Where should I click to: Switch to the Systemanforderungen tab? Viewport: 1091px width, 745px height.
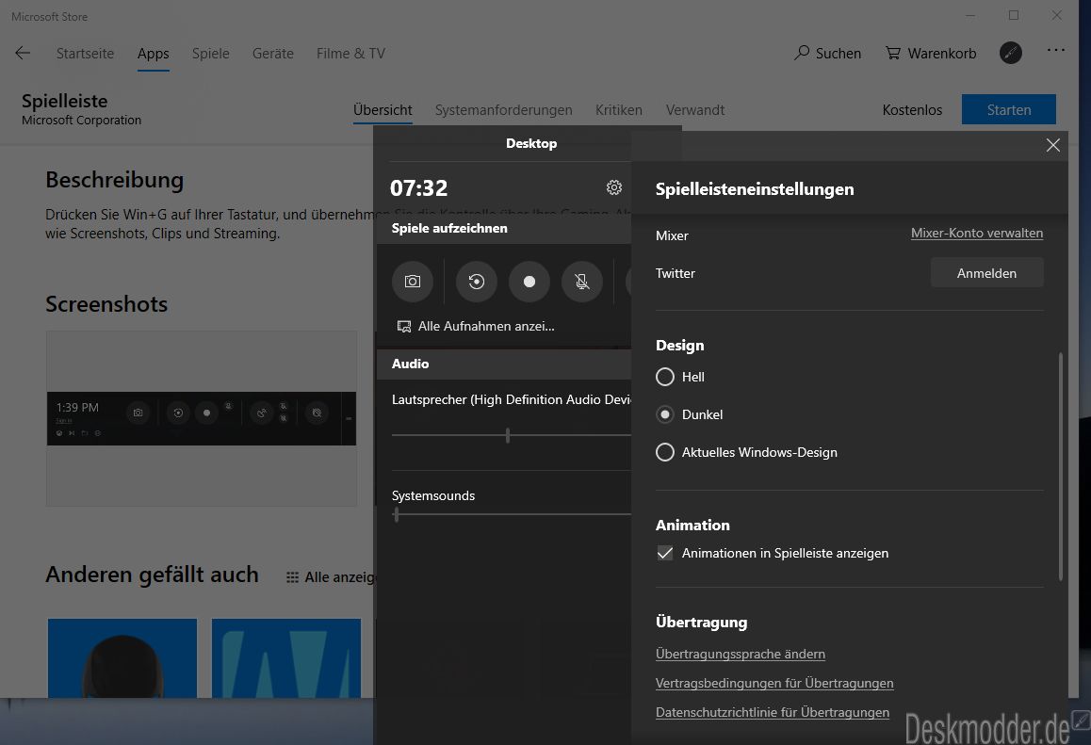pos(503,110)
